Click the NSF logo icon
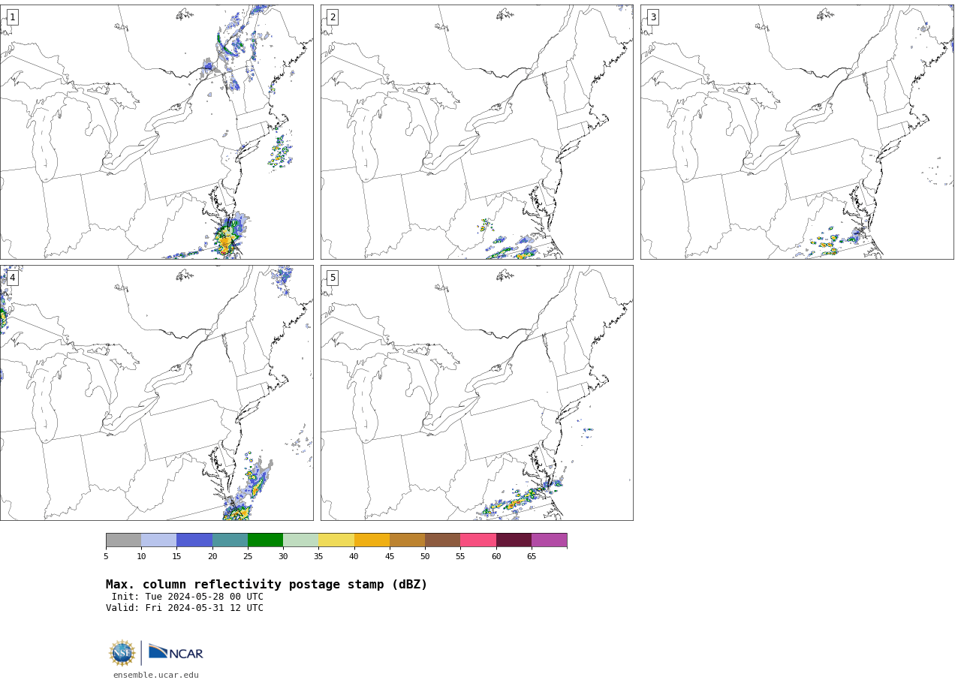 point(122,653)
